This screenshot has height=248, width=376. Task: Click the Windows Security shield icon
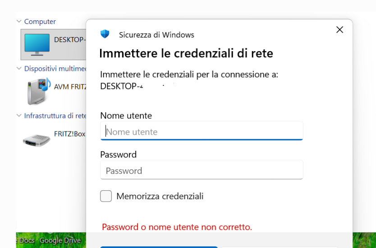[105, 34]
